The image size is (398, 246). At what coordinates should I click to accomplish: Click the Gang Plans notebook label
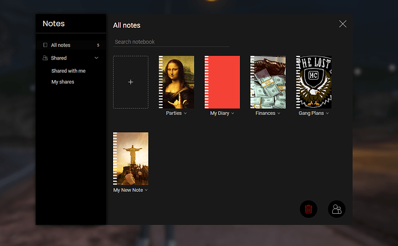(x=311, y=113)
